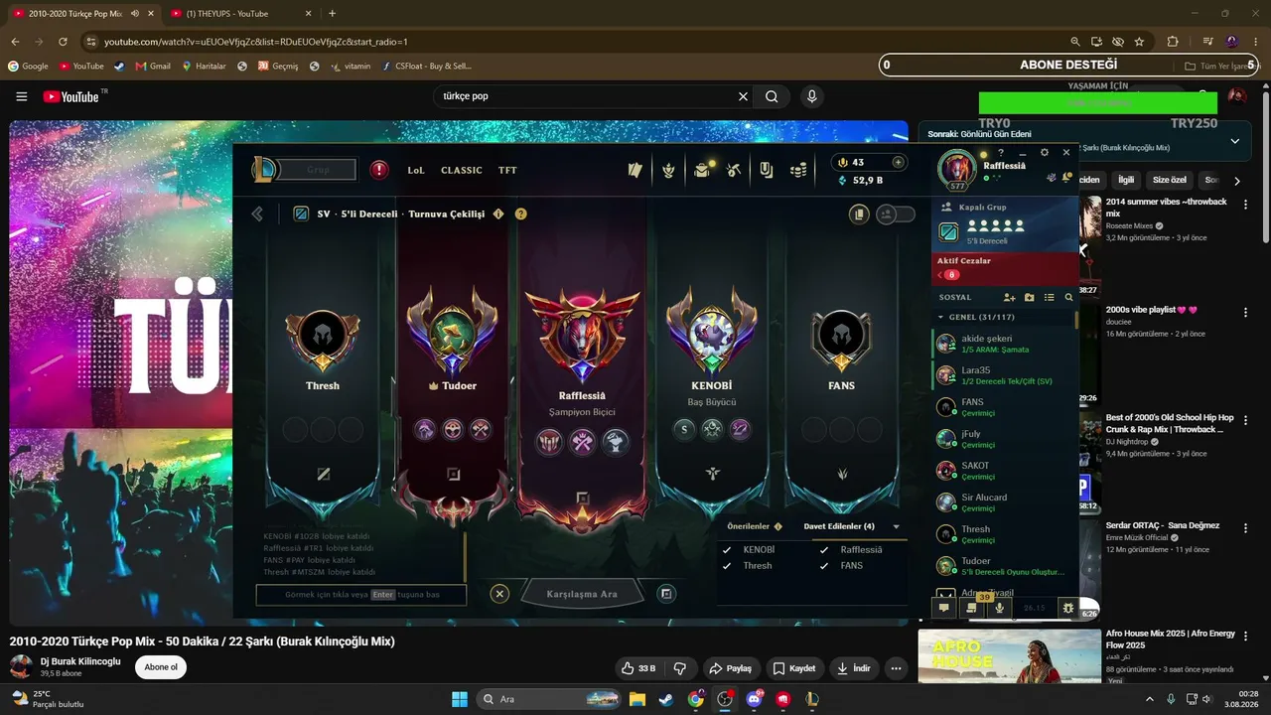Open Discord from the Windows taskbar

pos(755,699)
